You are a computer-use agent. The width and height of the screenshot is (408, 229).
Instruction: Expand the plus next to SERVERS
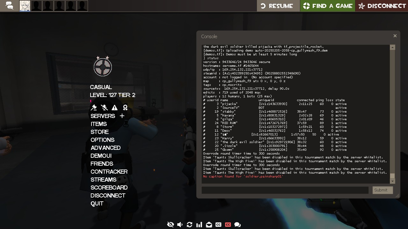(122, 116)
